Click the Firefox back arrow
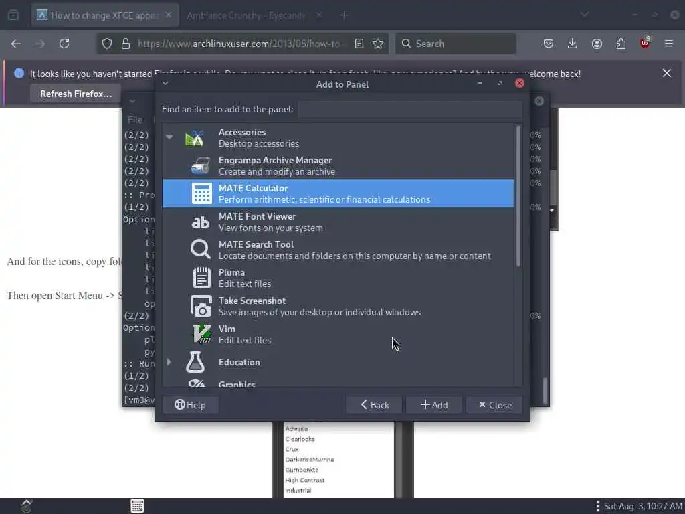The height and width of the screenshot is (514, 685). (16, 44)
